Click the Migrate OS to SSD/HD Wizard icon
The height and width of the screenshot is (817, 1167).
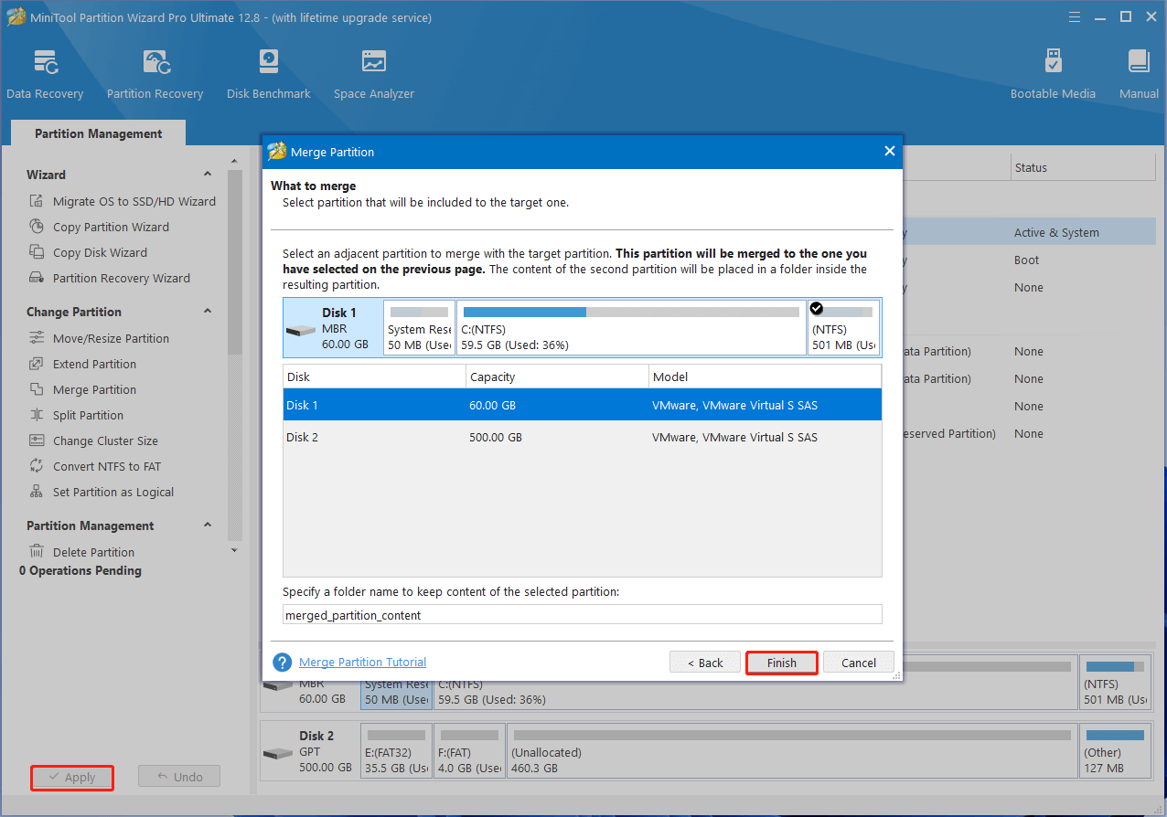click(37, 201)
